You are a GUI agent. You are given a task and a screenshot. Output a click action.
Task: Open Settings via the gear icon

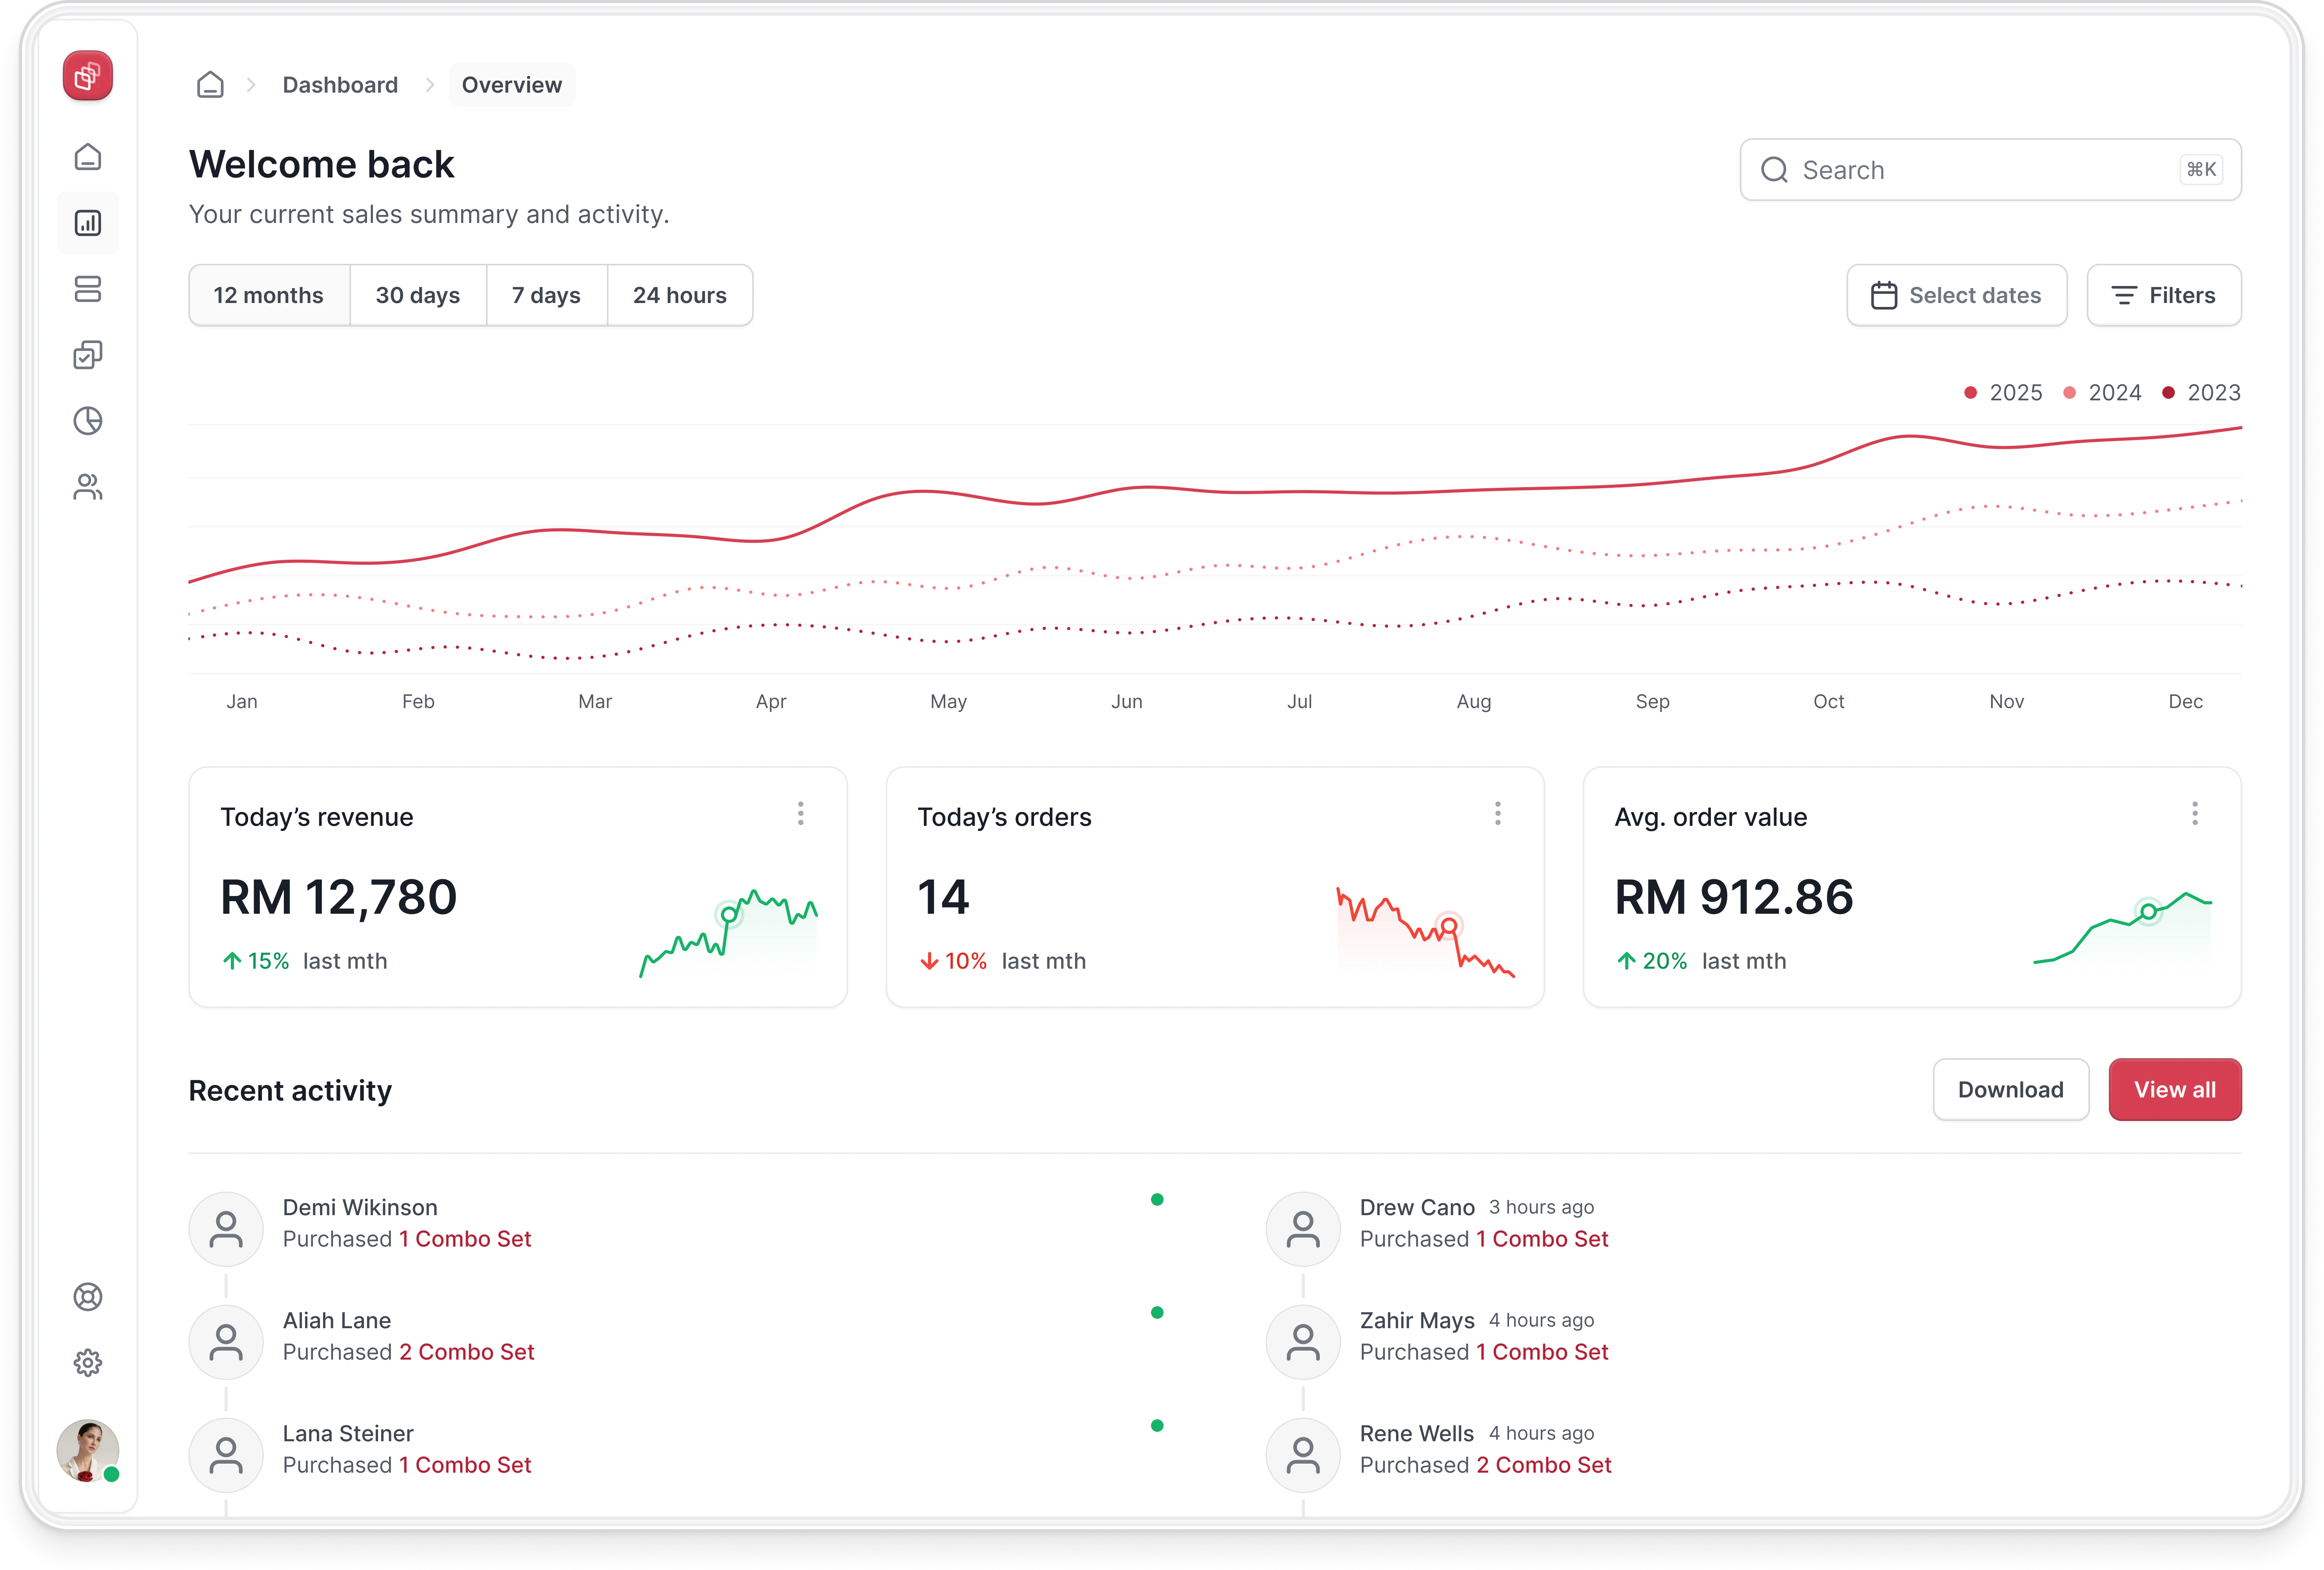coord(88,1362)
